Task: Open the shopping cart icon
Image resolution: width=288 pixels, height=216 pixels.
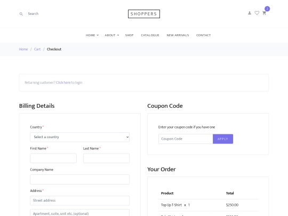Action: coord(264,13)
